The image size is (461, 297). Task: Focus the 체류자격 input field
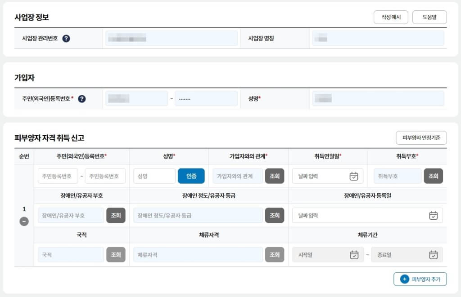[198, 255]
